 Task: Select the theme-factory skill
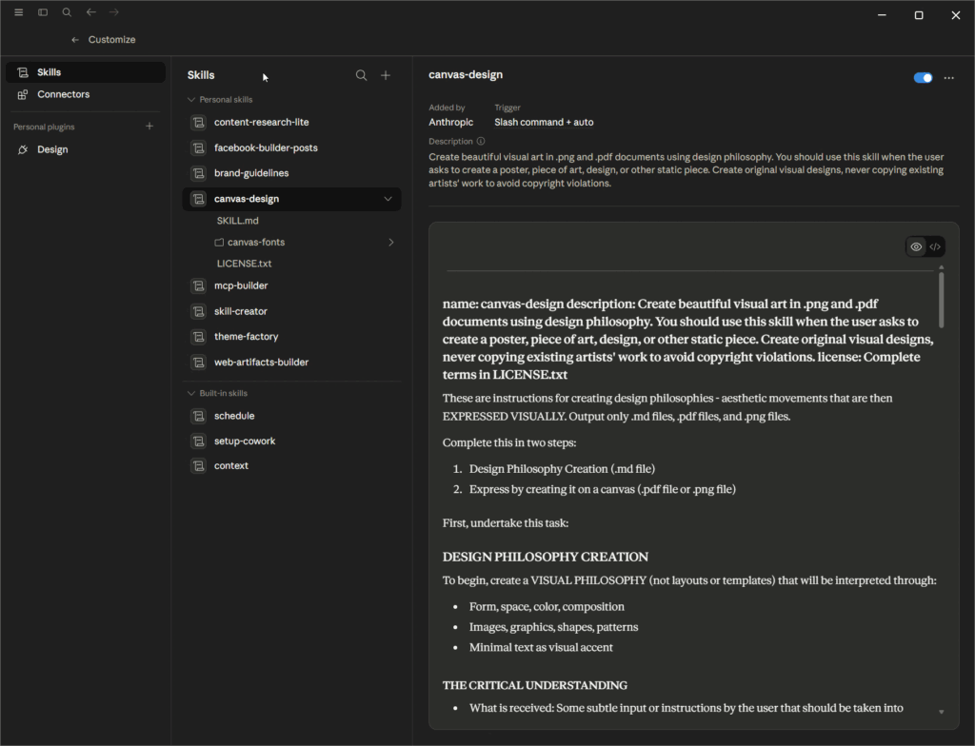tap(291, 337)
